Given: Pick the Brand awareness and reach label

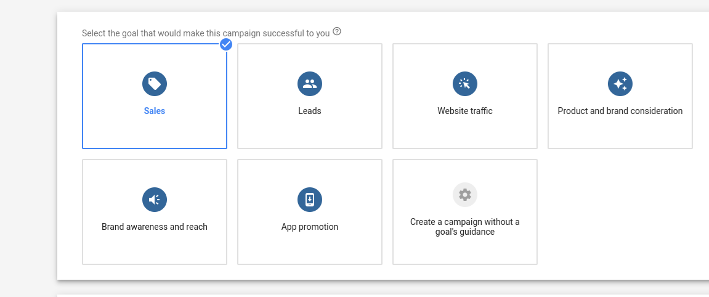Looking at the screenshot, I should (155, 227).
